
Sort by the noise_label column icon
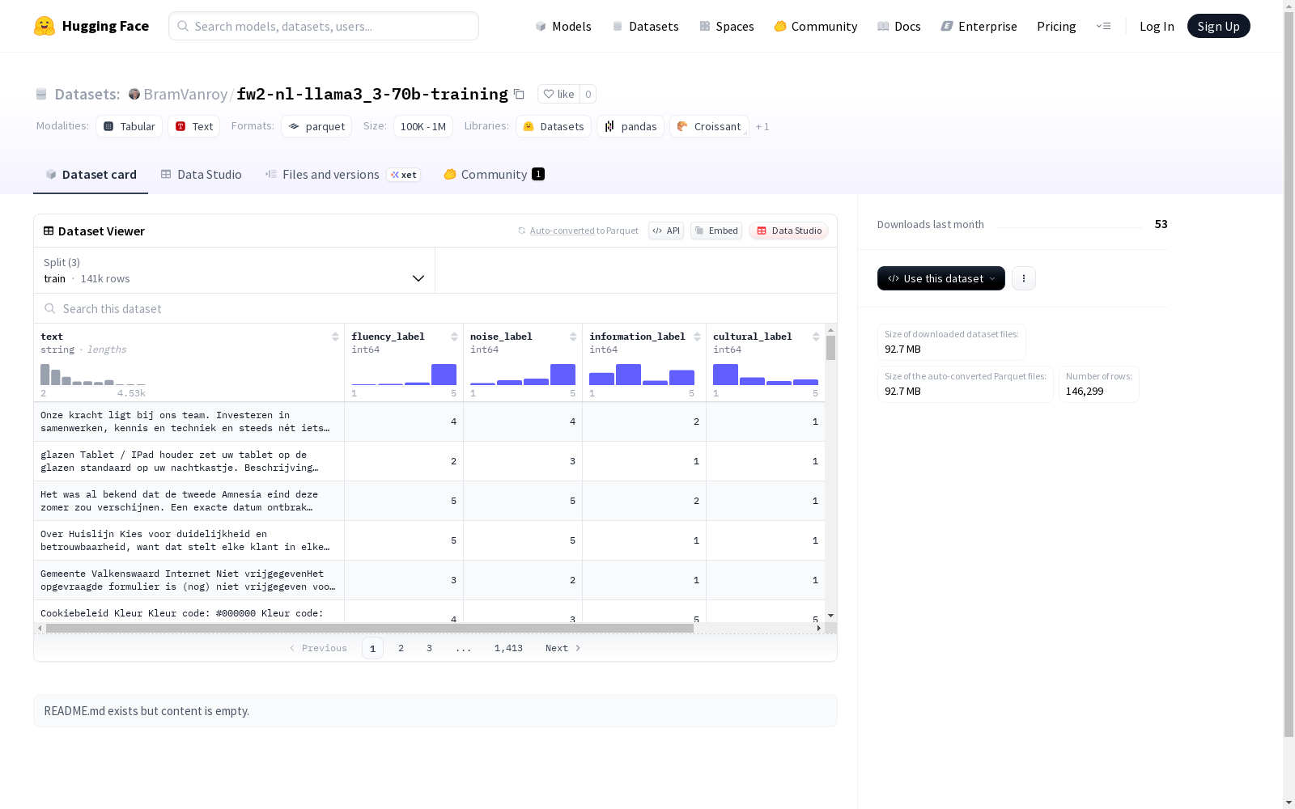pyautogui.click(x=573, y=337)
